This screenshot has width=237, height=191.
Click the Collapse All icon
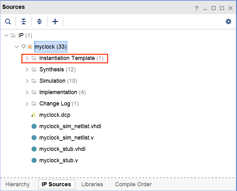24,21
